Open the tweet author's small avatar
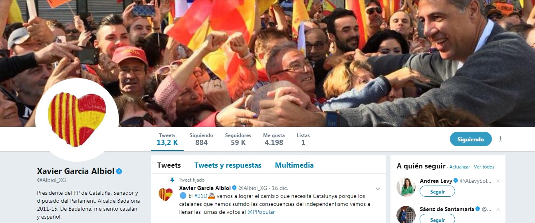This screenshot has width=535, height=223. (x=166, y=194)
